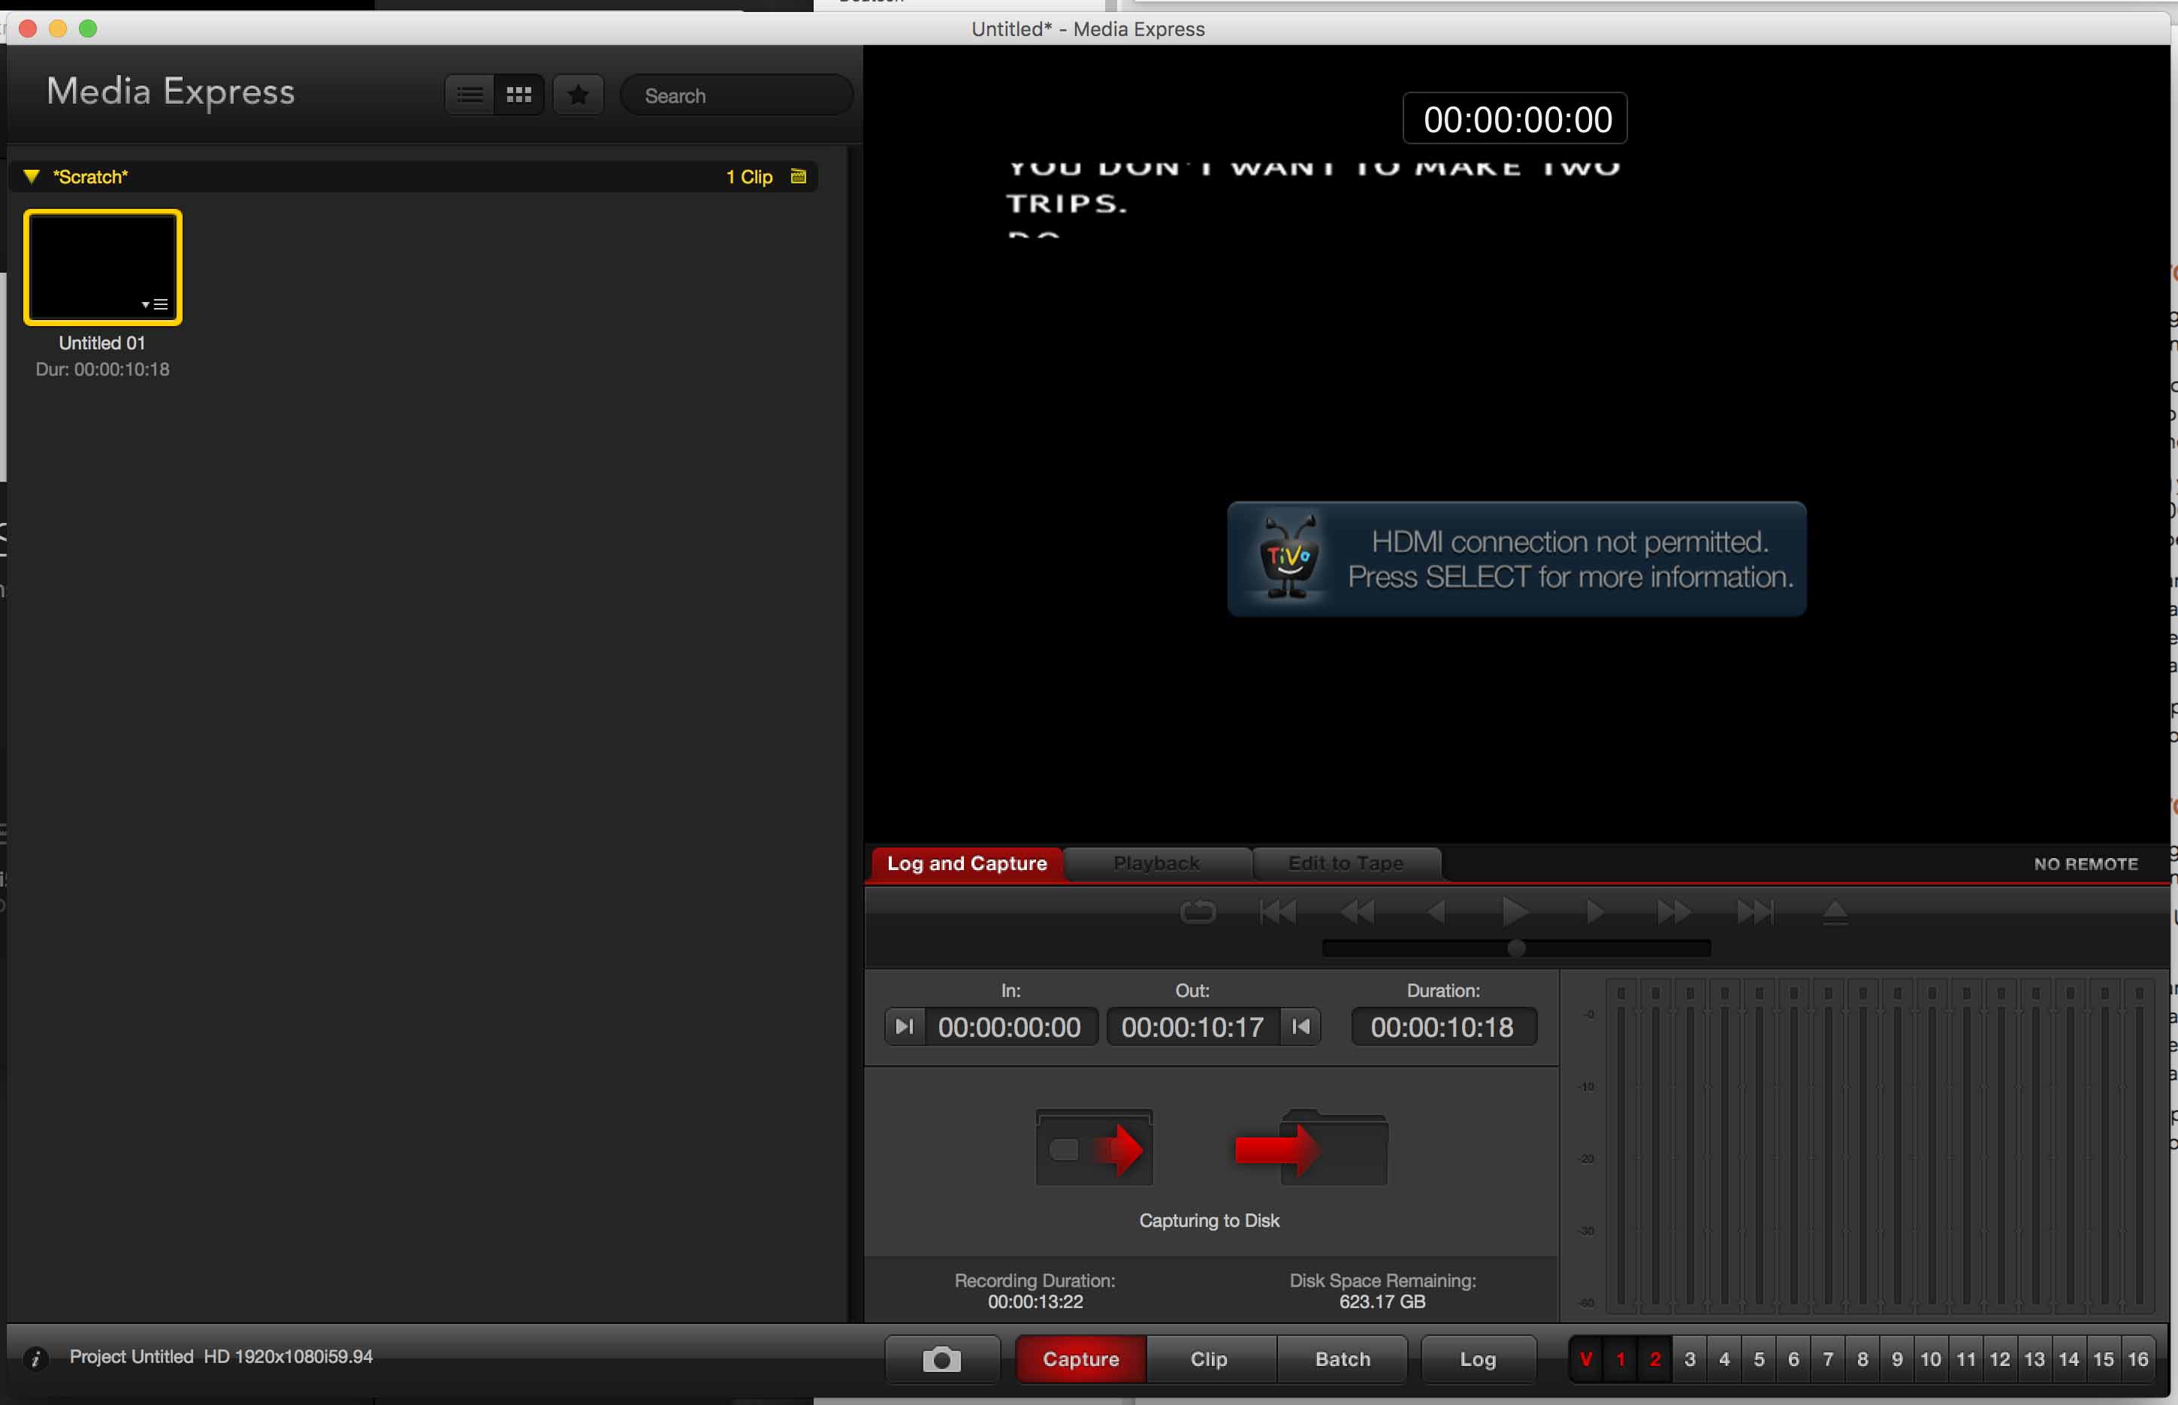The image size is (2178, 1405).
Task: Toggle audio channel 12
Action: (2000, 1359)
